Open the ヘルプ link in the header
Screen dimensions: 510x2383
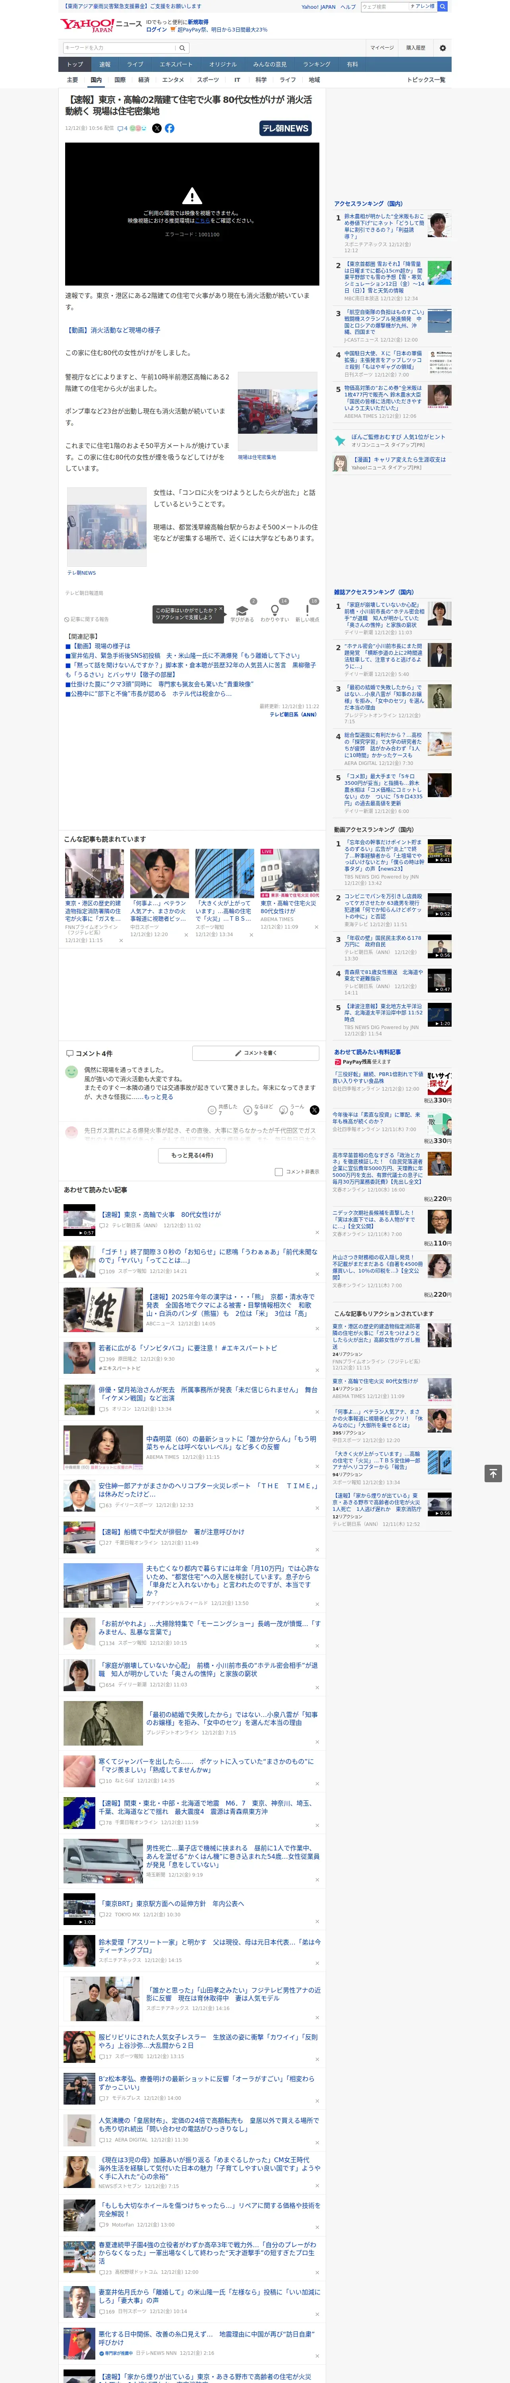[x=347, y=6]
